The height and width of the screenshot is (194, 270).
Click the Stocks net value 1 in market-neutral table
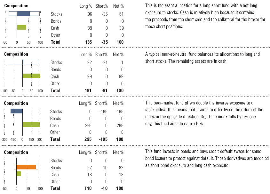click(122, 62)
